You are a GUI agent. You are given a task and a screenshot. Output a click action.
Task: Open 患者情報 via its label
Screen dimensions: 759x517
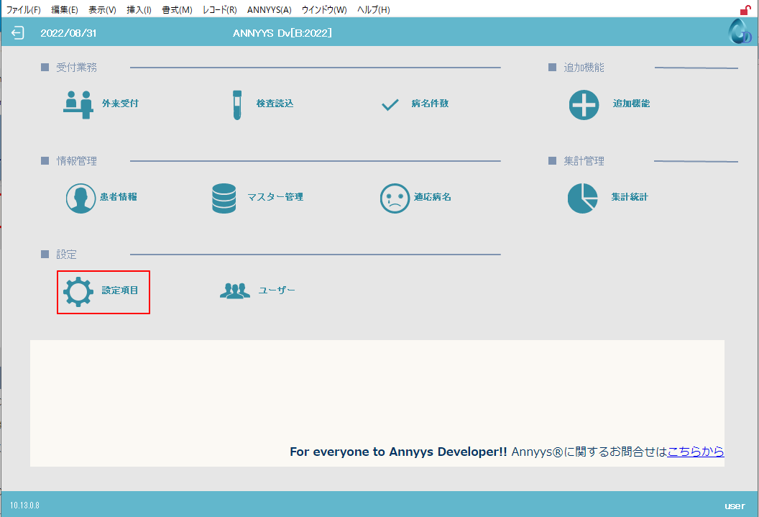(x=119, y=196)
